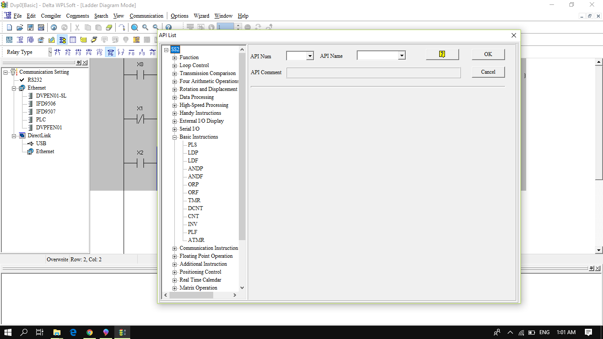Activate the Zoom In magnifier icon
Image resolution: width=603 pixels, height=339 pixels.
pos(144,27)
